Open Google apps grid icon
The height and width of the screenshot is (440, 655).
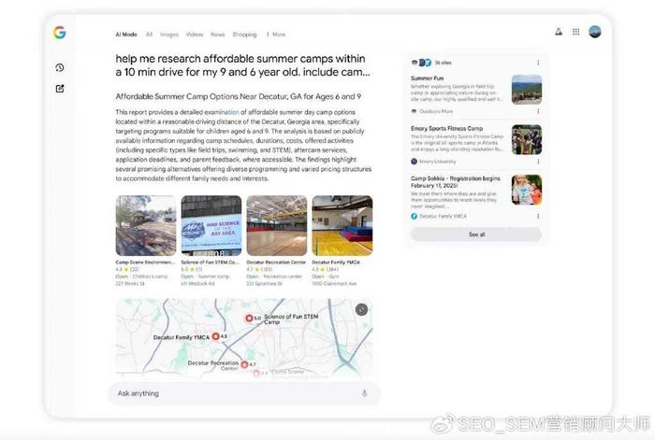click(576, 32)
